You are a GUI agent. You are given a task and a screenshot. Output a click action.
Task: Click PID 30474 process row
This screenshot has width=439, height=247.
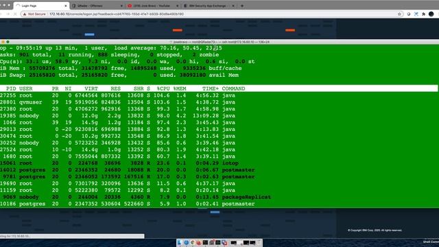[x=117, y=136]
